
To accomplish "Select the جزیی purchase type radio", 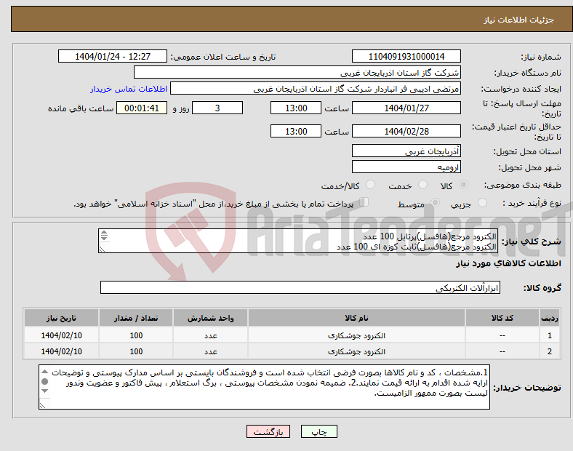I will (x=482, y=203).
